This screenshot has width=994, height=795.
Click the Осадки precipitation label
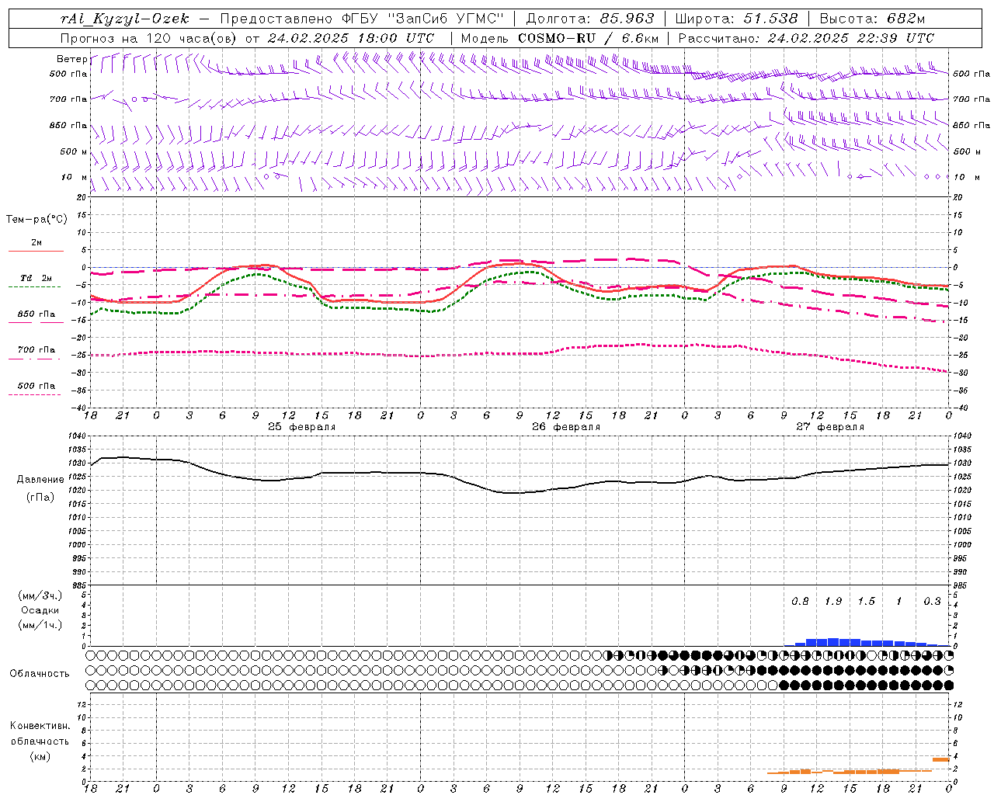click(40, 610)
